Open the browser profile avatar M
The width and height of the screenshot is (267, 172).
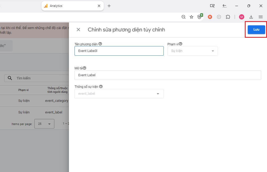coord(241,17)
